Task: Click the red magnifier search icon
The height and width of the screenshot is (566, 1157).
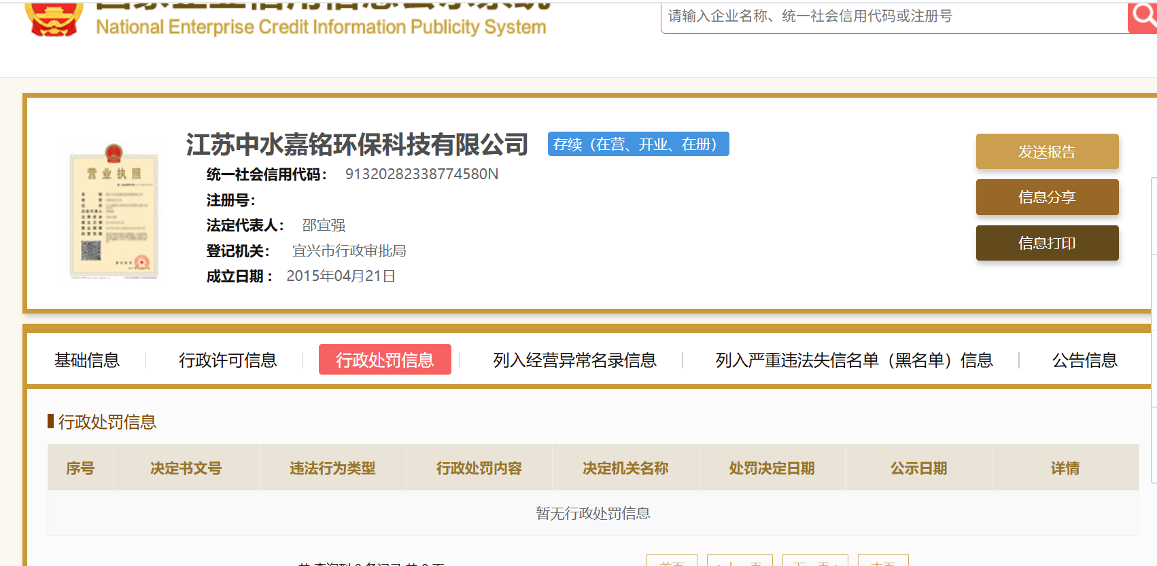Action: pyautogui.click(x=1143, y=17)
